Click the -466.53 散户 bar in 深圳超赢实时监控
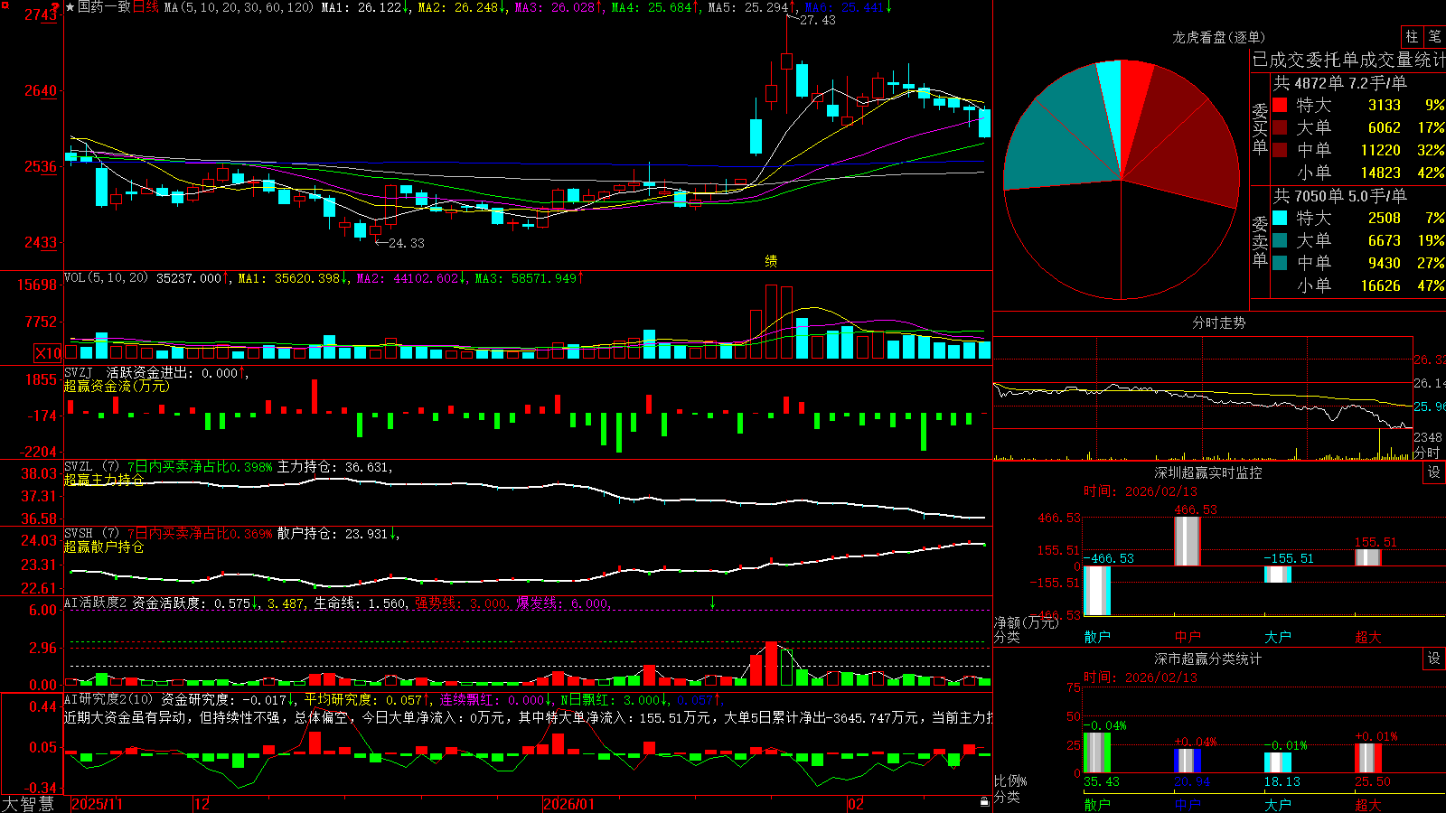The image size is (1446, 813). click(1097, 591)
